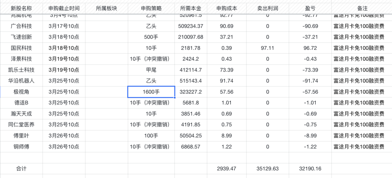392x178 pixels.
Task: Select the selected 1600手 strategy cell
Action: click(151, 92)
